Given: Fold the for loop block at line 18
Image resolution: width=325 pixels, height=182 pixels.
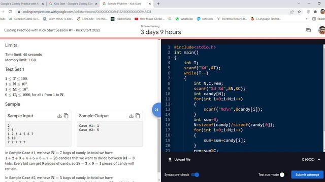Looking at the screenshot, I should [172, 135].
